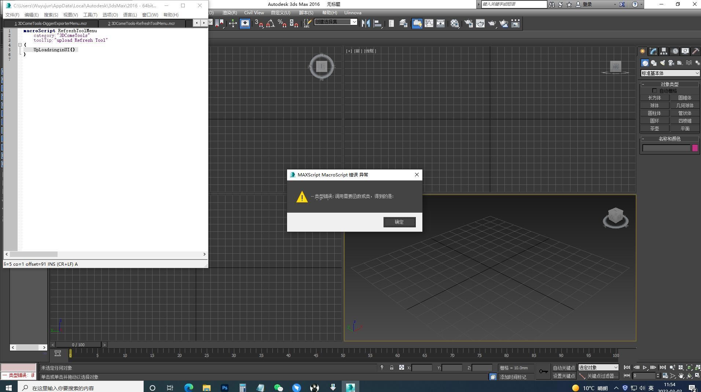Toggle the 自动关键点 auto key button
The height and width of the screenshot is (392, 701).
(564, 368)
